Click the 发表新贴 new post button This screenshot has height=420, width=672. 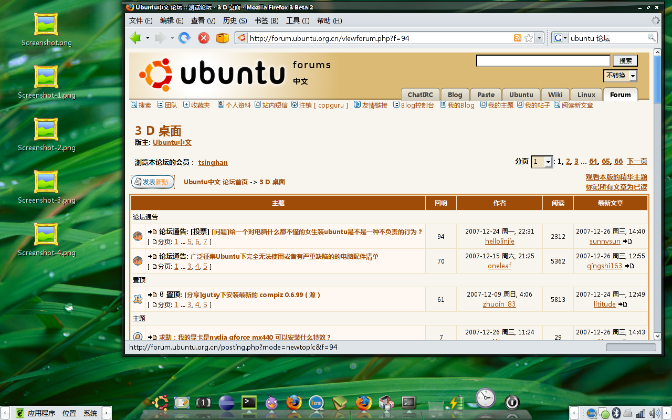(153, 182)
